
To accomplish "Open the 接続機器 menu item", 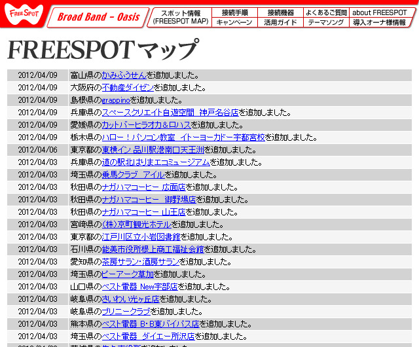I will 281,12.
